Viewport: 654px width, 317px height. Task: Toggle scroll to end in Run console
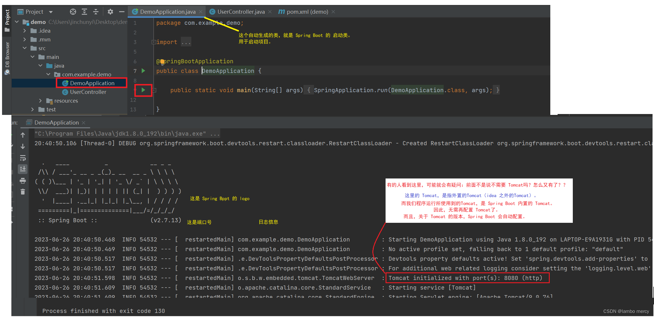(x=23, y=169)
